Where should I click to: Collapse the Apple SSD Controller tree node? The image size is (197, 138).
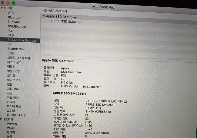44,16
